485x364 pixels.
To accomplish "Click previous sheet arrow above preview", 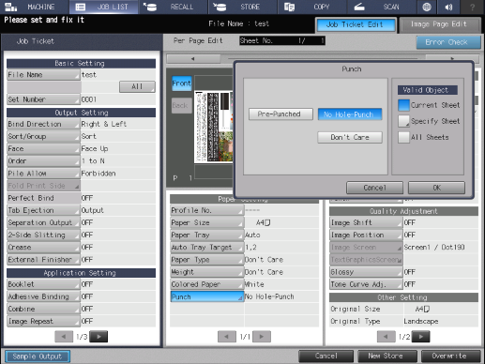I will pos(193,58).
